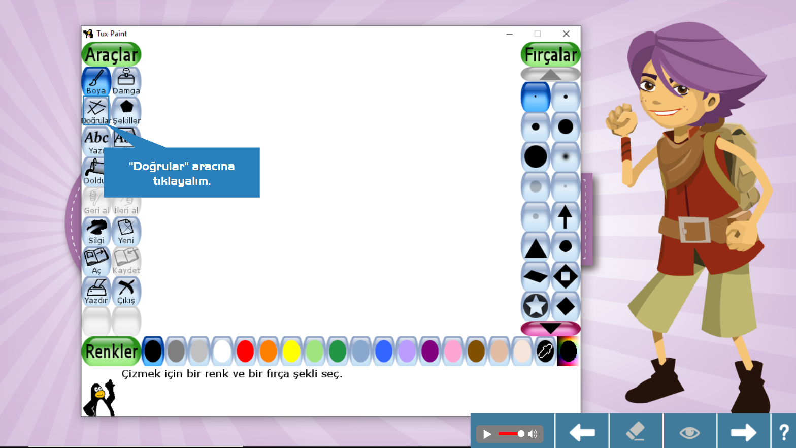Viewport: 796px width, 448px height.
Task: Mute the lesson audio speaker
Action: [x=533, y=434]
